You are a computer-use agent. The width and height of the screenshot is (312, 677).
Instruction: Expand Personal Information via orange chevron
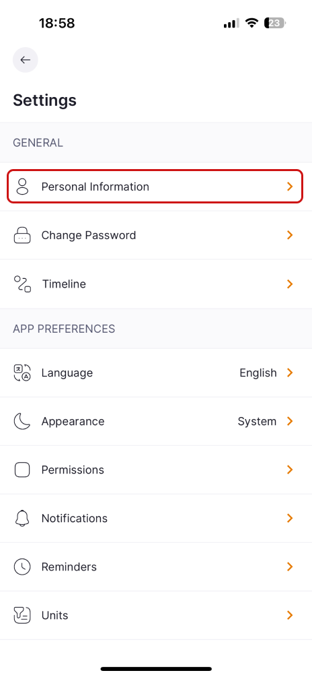(290, 187)
